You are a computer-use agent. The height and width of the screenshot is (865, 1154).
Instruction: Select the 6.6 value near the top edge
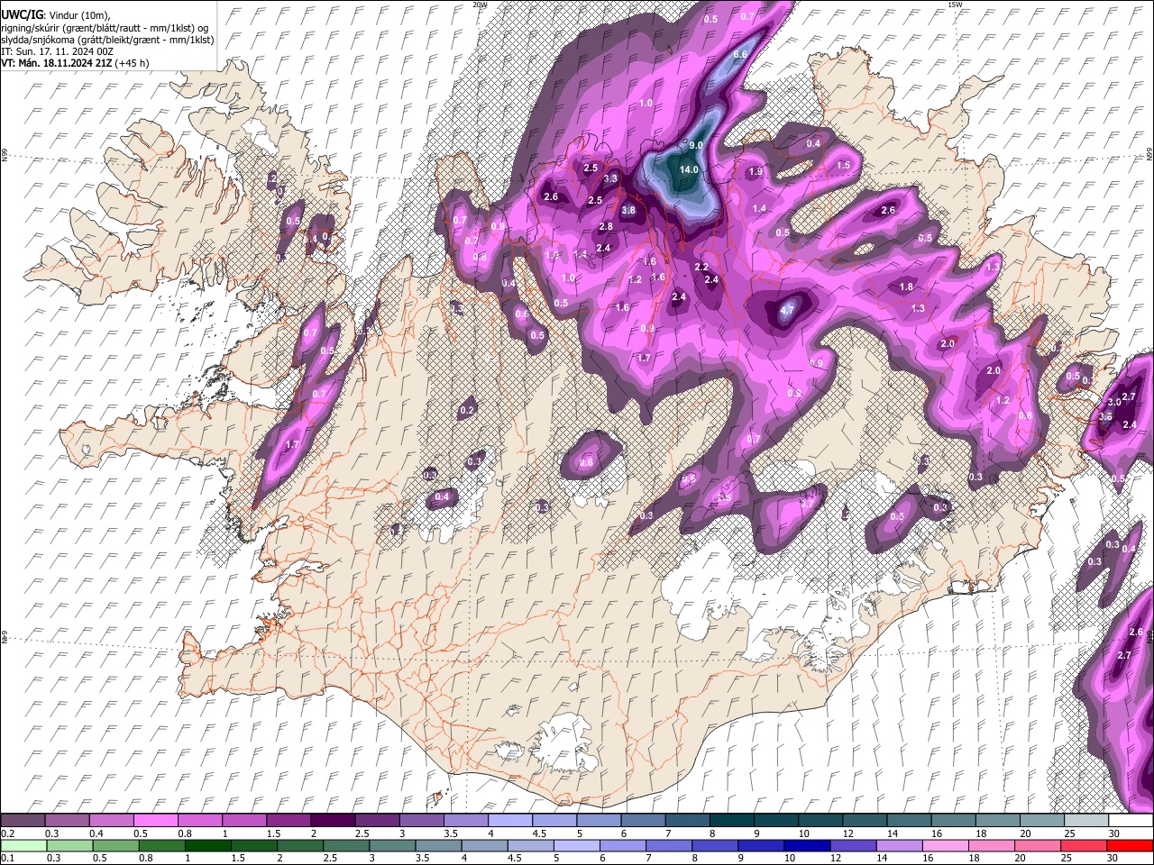740,54
